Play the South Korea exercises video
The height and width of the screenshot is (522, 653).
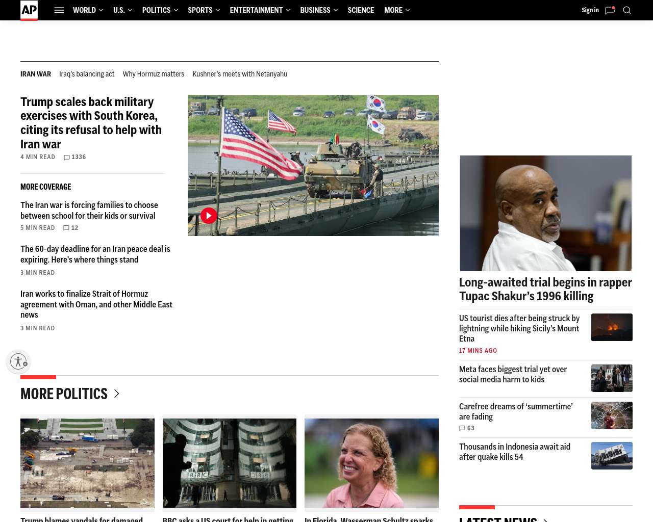pos(209,216)
